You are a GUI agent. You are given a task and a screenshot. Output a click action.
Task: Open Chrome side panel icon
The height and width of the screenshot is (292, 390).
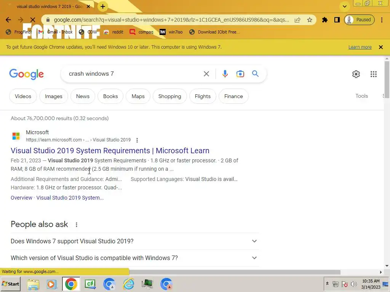click(x=337, y=20)
